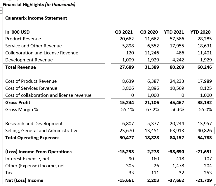This screenshot has height=186, width=216.
Task: Select 'Cost of Product Revenue' label
Action: (x=31, y=81)
